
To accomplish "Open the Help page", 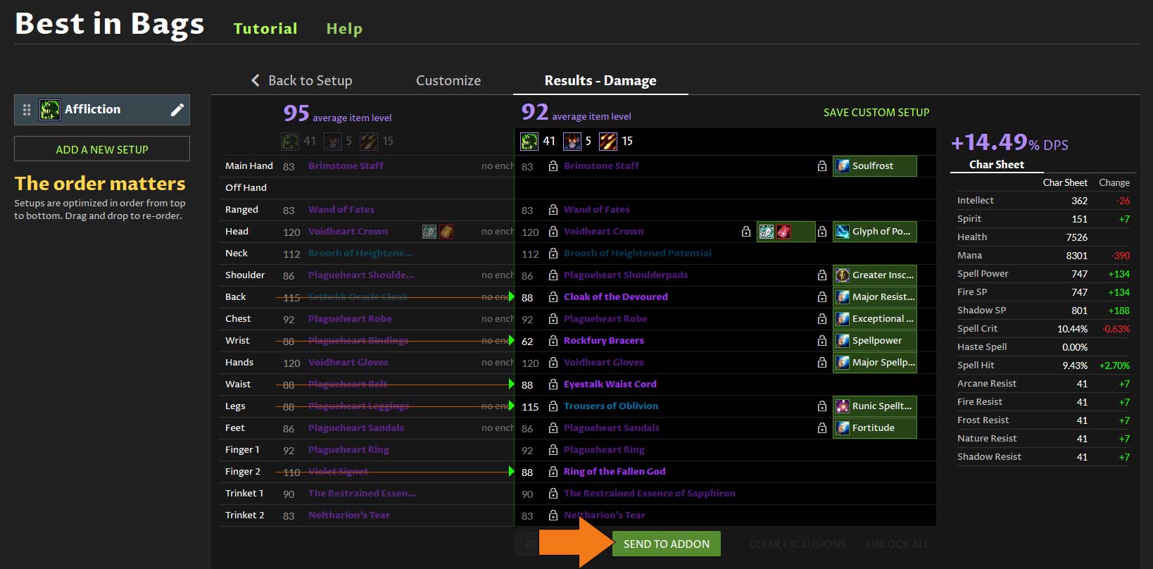I will (344, 29).
